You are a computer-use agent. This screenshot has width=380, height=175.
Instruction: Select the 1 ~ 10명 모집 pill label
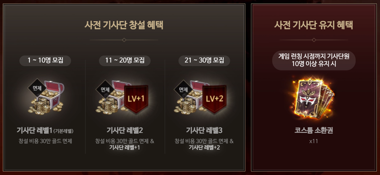[45, 60]
